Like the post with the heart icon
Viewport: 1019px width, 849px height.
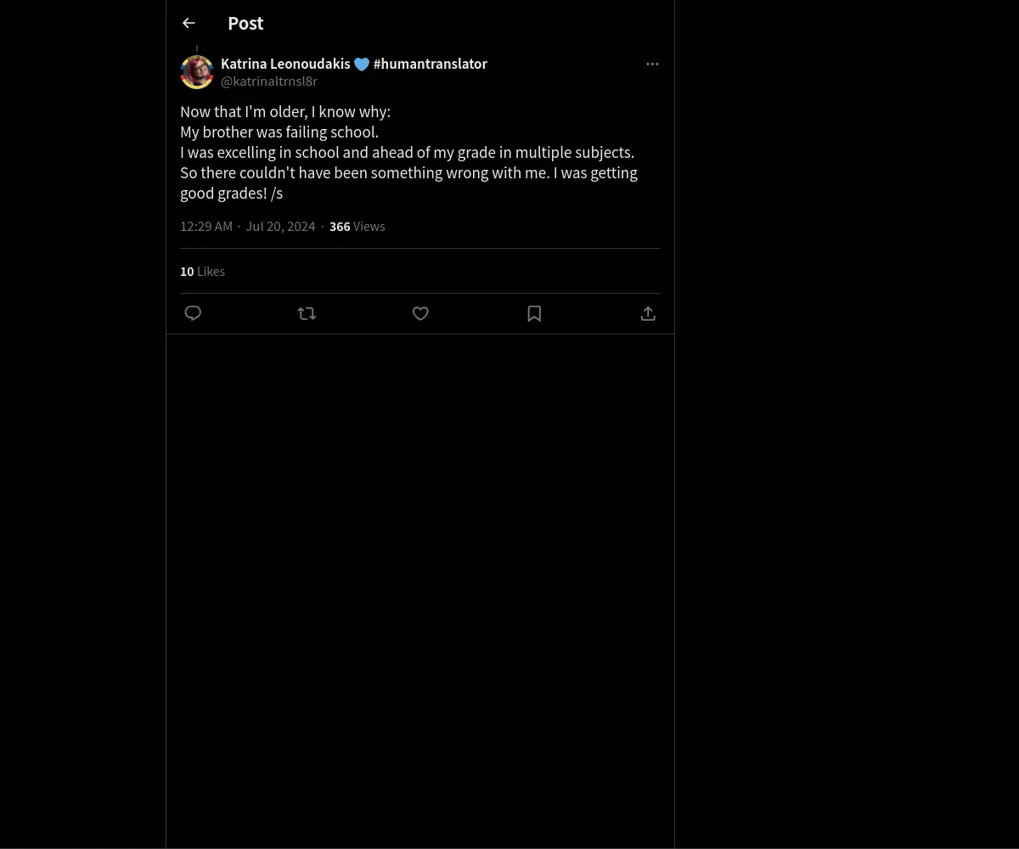pyautogui.click(x=420, y=313)
